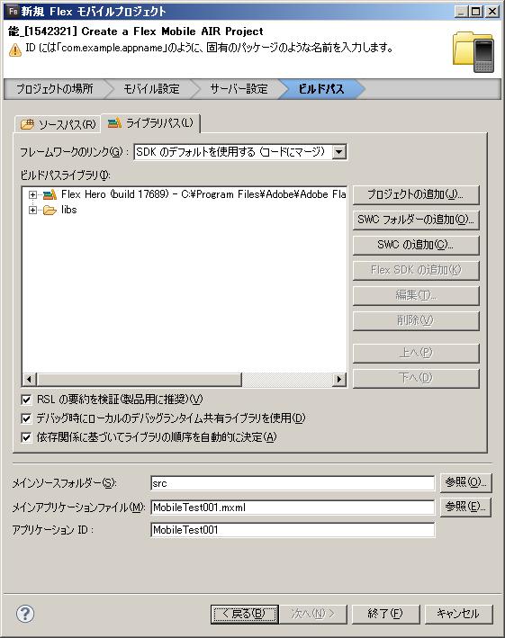Click the mobile project folder icon

pyautogui.click(x=473, y=52)
